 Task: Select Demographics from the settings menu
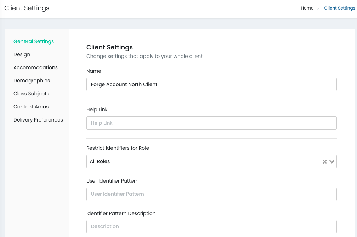pos(32,81)
